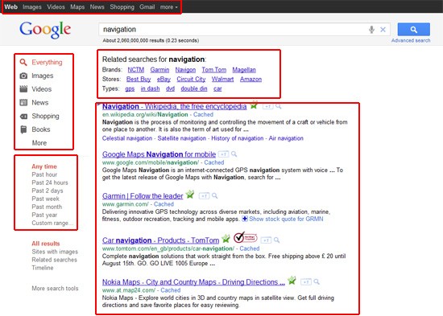Image resolution: width=443 pixels, height=316 pixels.
Task: Click the +1 button beside Wikipedia result
Action: pos(268,106)
